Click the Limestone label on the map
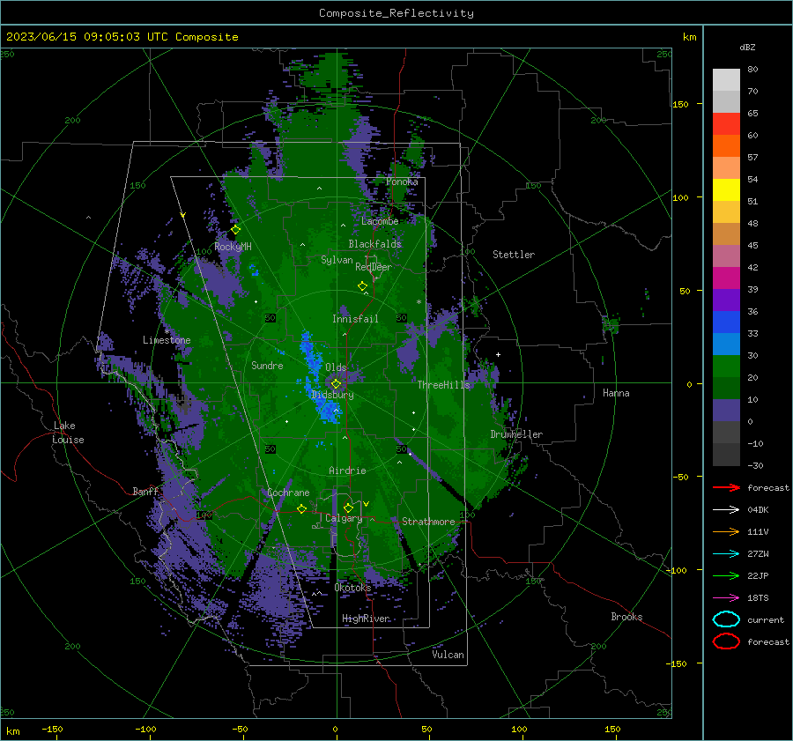The width and height of the screenshot is (793, 741). click(x=167, y=340)
